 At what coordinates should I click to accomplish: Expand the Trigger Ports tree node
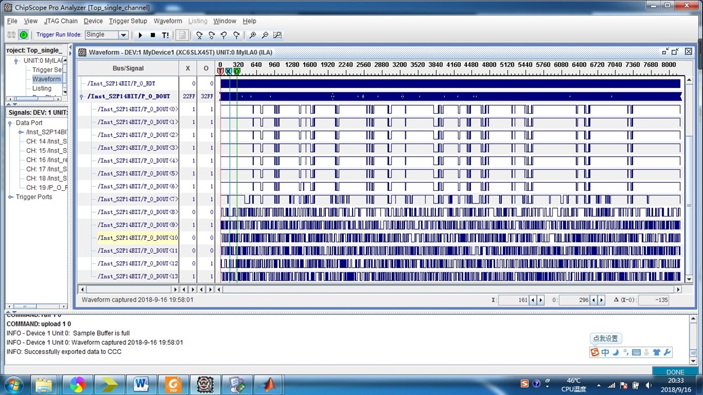[10, 197]
